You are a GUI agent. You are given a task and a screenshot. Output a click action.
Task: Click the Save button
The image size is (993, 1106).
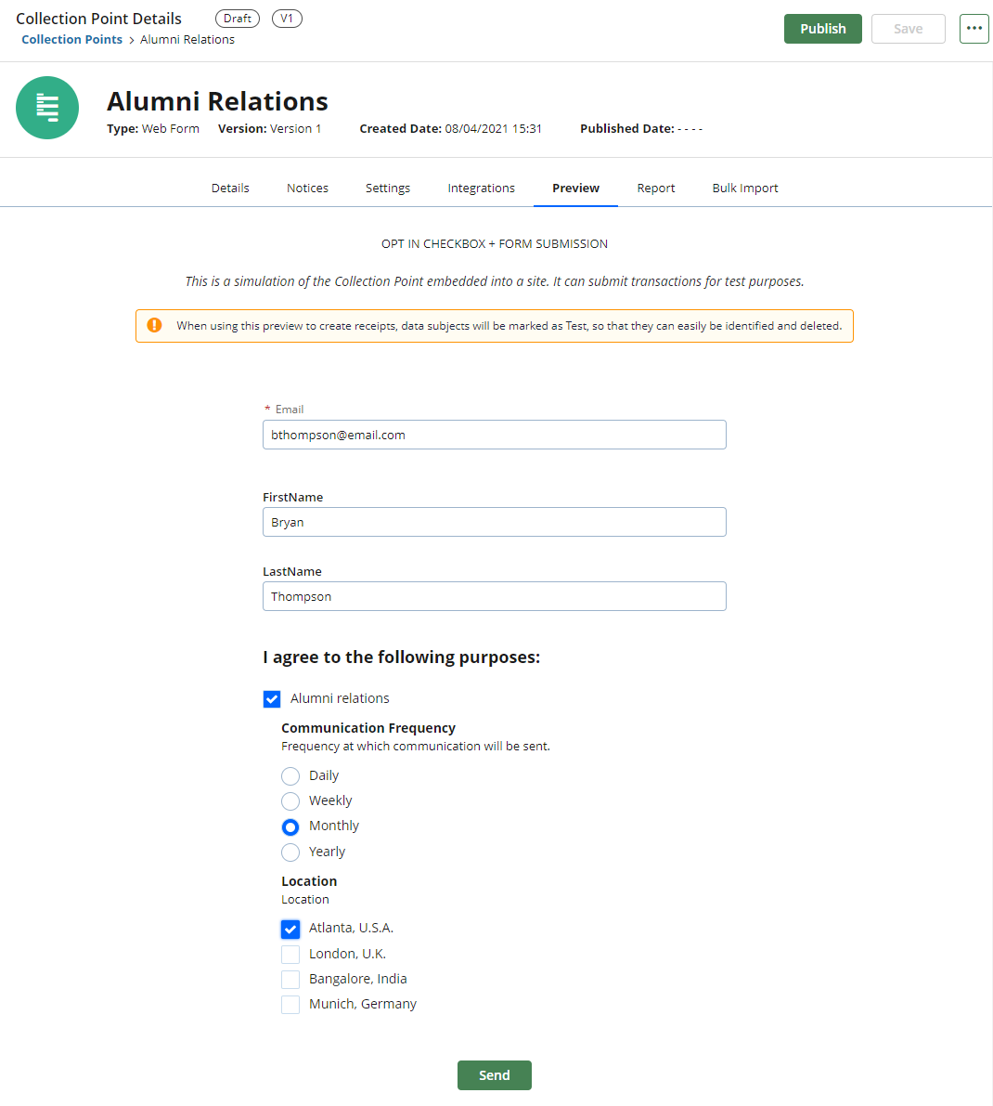908,29
